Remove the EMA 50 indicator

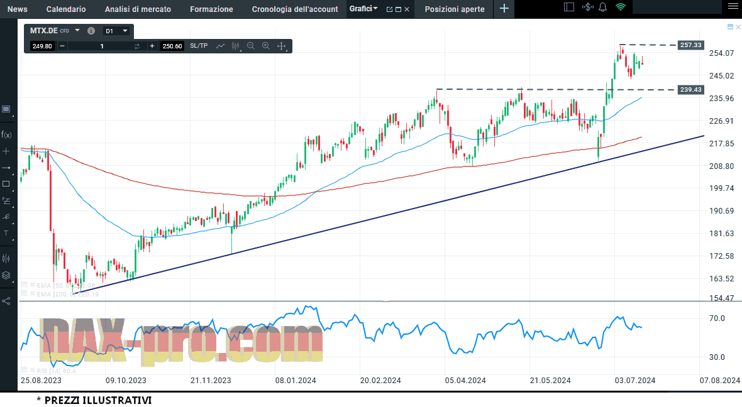point(33,285)
